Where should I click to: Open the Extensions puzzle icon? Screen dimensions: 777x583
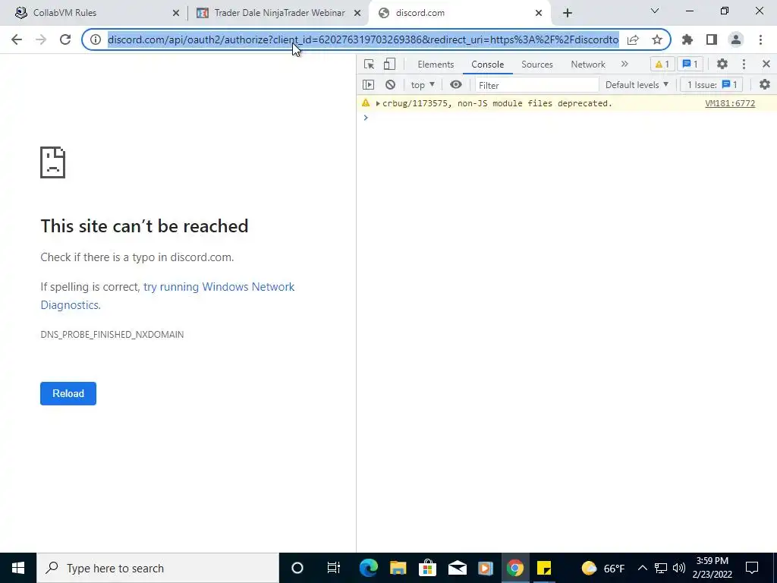(687, 39)
